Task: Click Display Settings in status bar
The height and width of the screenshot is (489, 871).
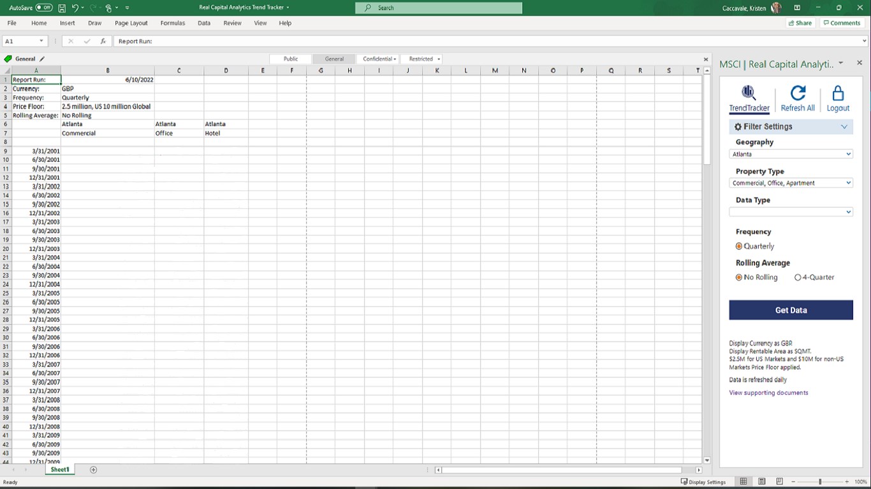Action: (x=703, y=482)
